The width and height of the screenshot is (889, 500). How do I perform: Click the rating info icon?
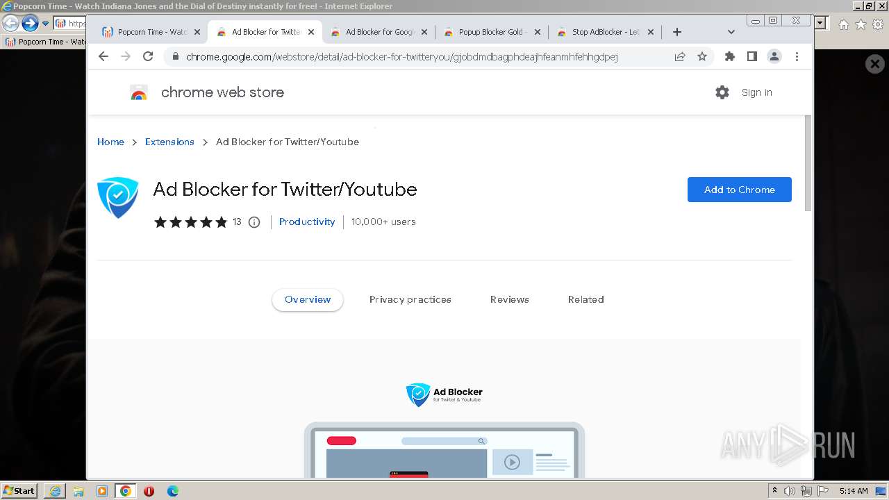click(x=254, y=222)
